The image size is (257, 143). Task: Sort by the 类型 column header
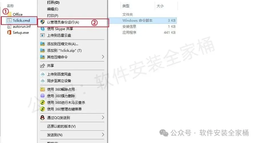coord(126,6)
